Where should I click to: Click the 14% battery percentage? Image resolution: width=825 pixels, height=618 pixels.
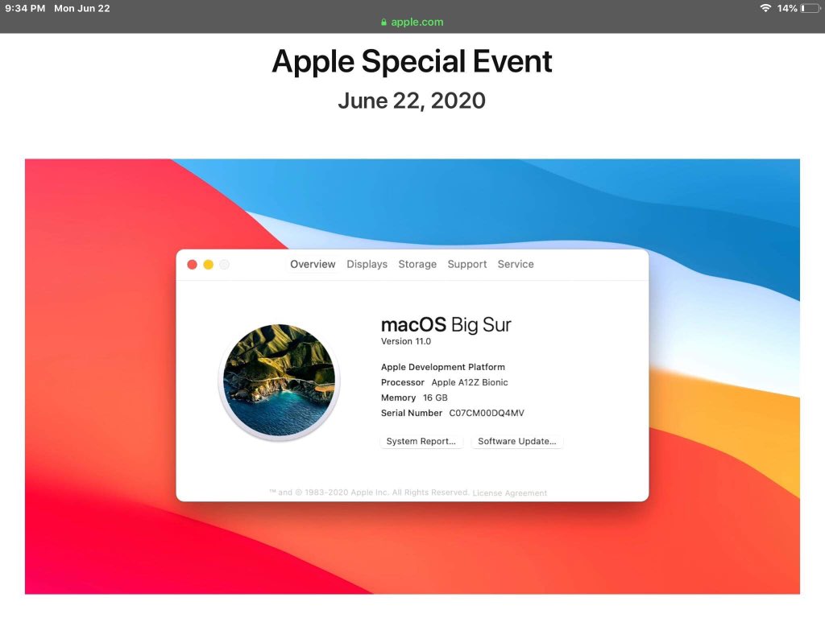click(x=787, y=8)
